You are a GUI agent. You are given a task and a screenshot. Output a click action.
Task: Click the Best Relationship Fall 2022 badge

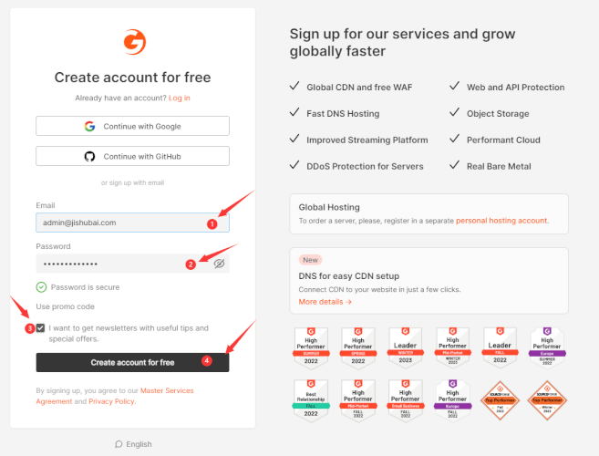311,399
